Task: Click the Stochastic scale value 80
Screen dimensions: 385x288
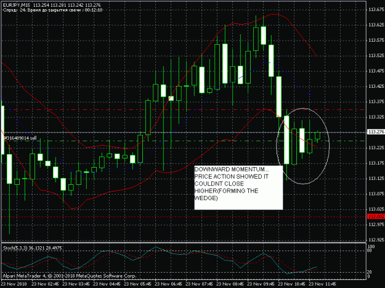Action: coord(370,251)
